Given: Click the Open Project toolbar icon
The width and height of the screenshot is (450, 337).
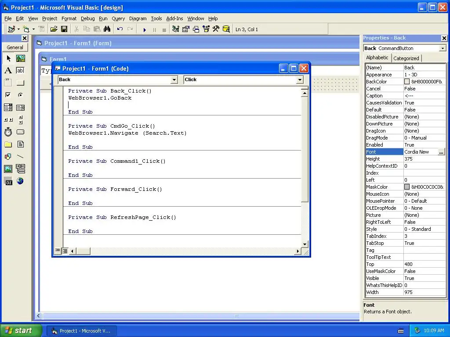Looking at the screenshot, I should [x=54, y=29].
